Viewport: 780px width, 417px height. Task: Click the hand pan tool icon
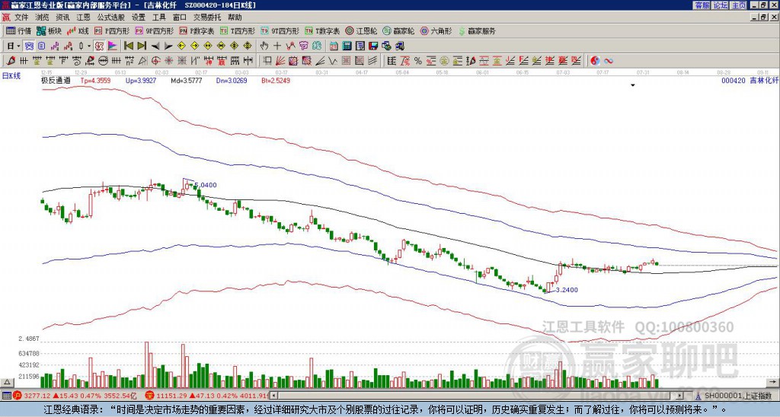(264, 46)
